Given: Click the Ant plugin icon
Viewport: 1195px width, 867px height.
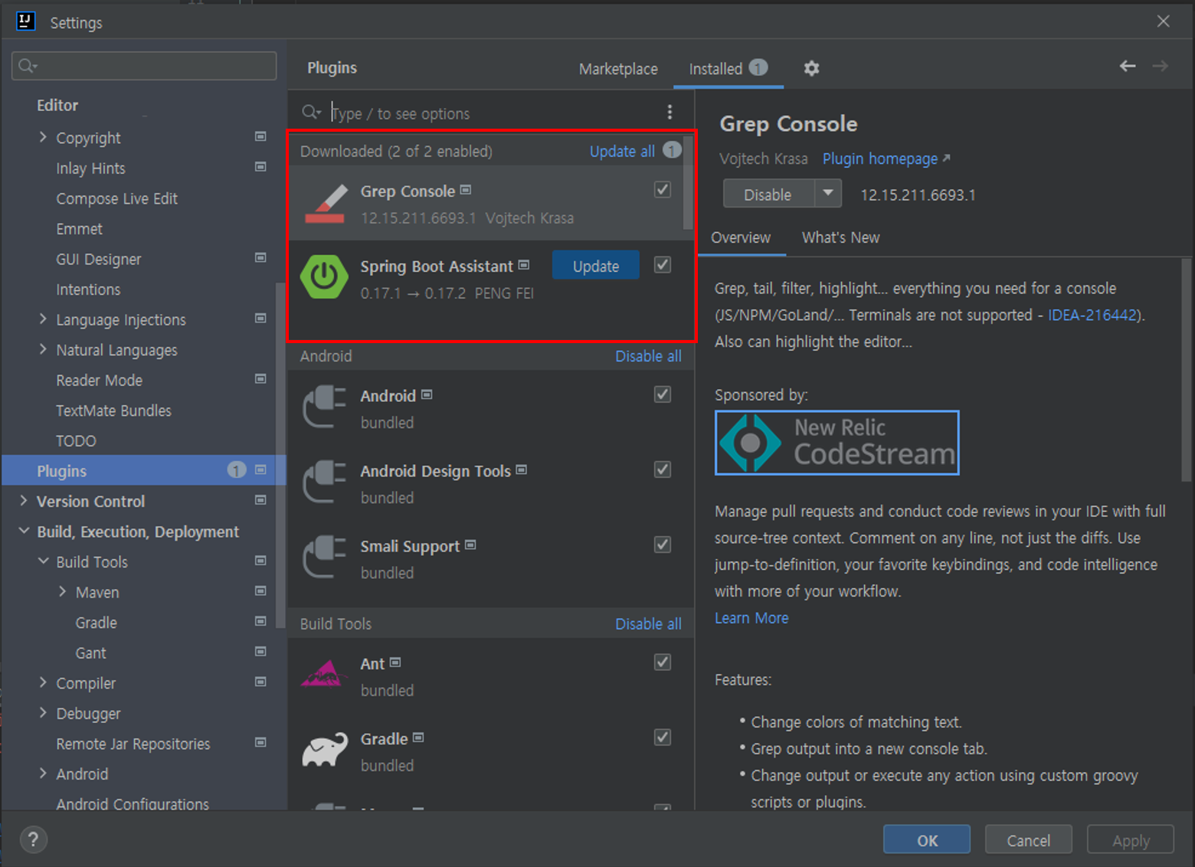Looking at the screenshot, I should (324, 674).
